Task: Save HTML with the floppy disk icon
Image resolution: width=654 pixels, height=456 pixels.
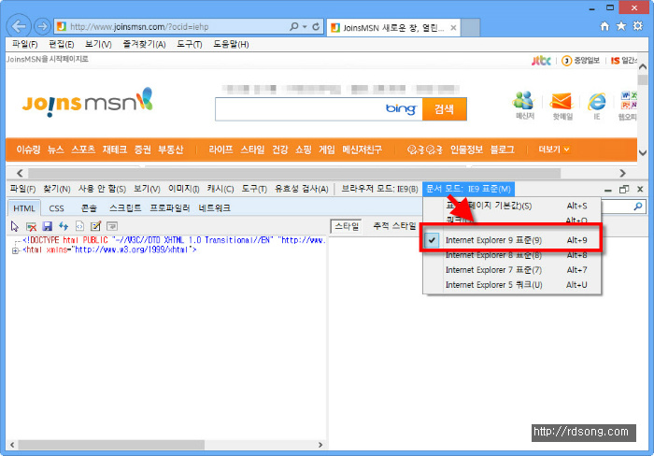Action: (48, 226)
